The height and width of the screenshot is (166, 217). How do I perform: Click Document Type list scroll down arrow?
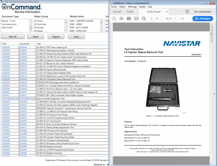30,30
